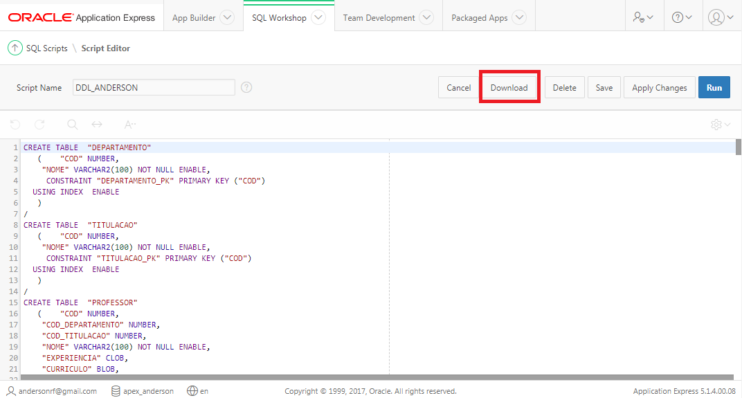The image size is (742, 398).
Task: Click the globe language icon in footer
Action: [192, 391]
